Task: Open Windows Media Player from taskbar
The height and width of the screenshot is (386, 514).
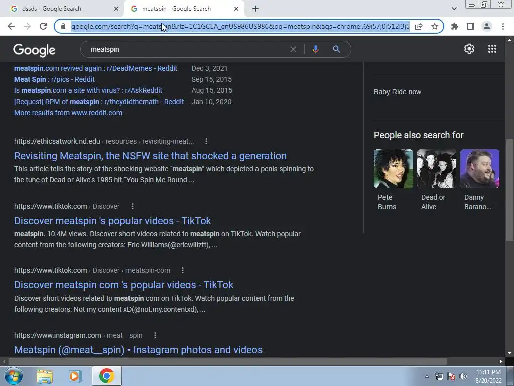Action: coord(75,376)
